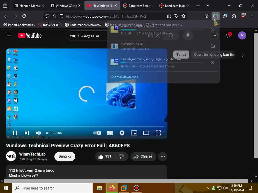Click Show all downloads link
This screenshot has height=193, width=258.
tap(124, 77)
